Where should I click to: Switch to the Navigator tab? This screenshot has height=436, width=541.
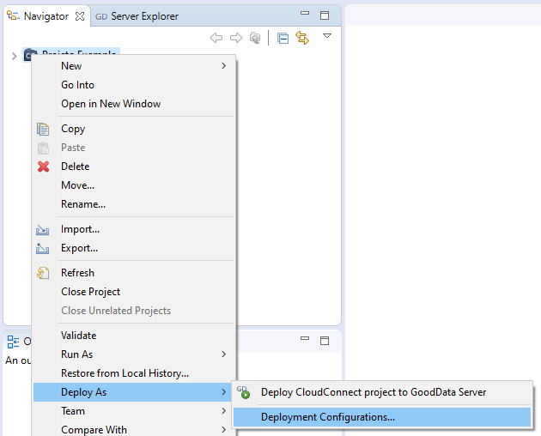(x=46, y=16)
